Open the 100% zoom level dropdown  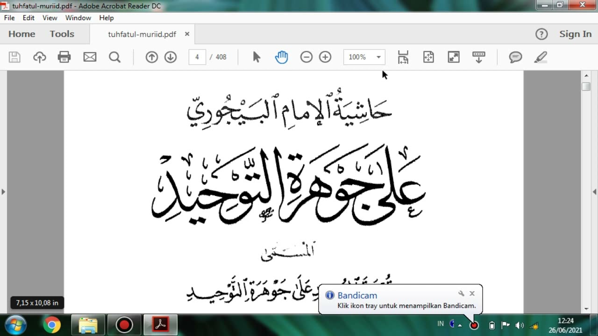coord(364,57)
